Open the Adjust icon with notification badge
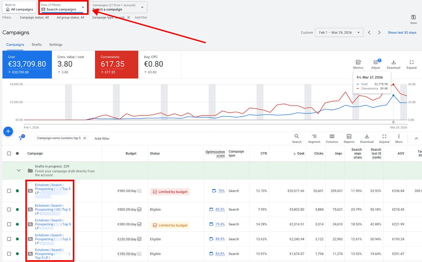This screenshot has height=262, width=422. tap(376, 63)
